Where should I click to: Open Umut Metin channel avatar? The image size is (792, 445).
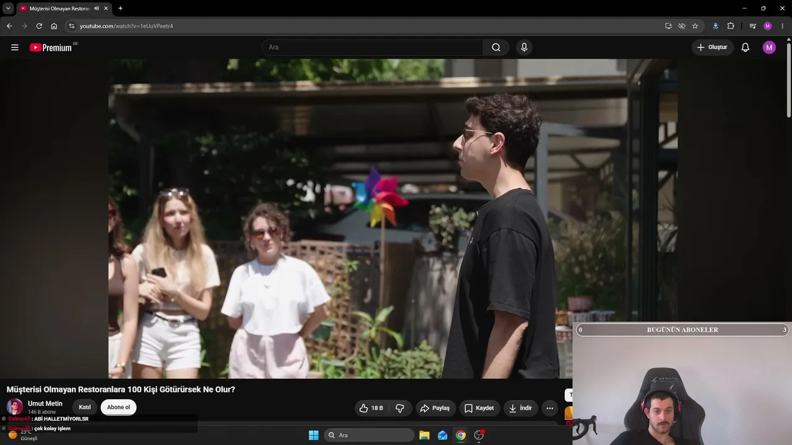pos(15,407)
